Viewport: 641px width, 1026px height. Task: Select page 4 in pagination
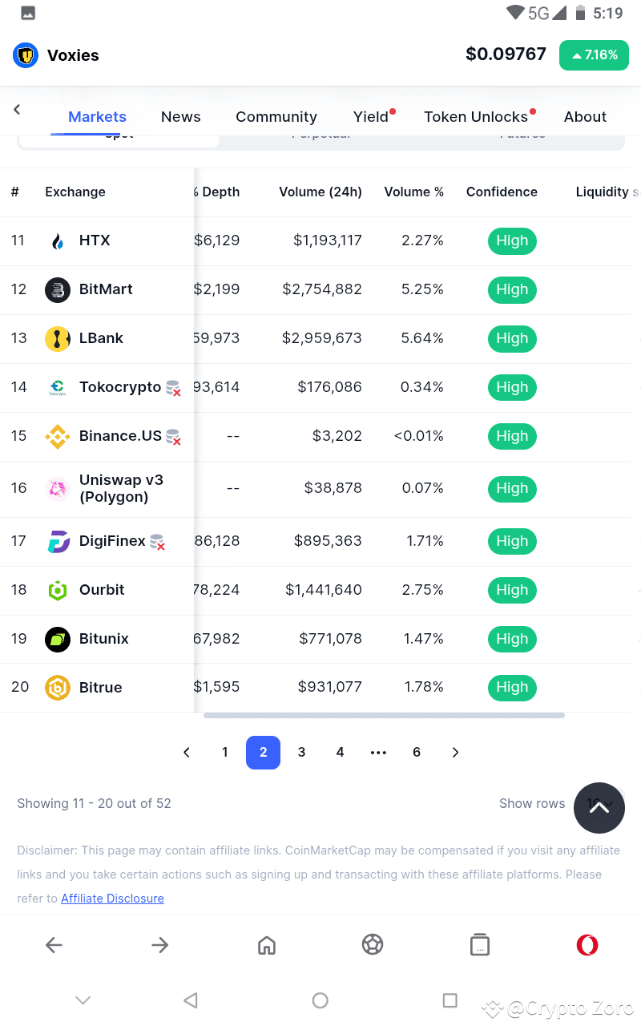point(340,752)
